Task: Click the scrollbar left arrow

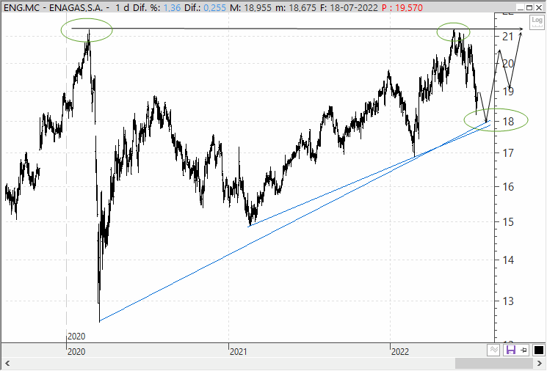Action: (7, 364)
